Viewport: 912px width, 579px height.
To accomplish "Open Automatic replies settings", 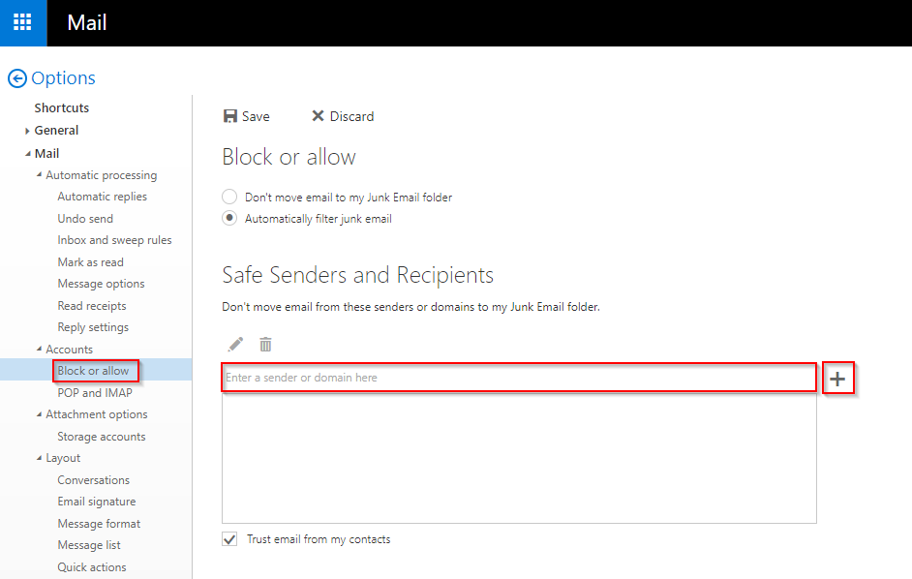I will (x=102, y=197).
